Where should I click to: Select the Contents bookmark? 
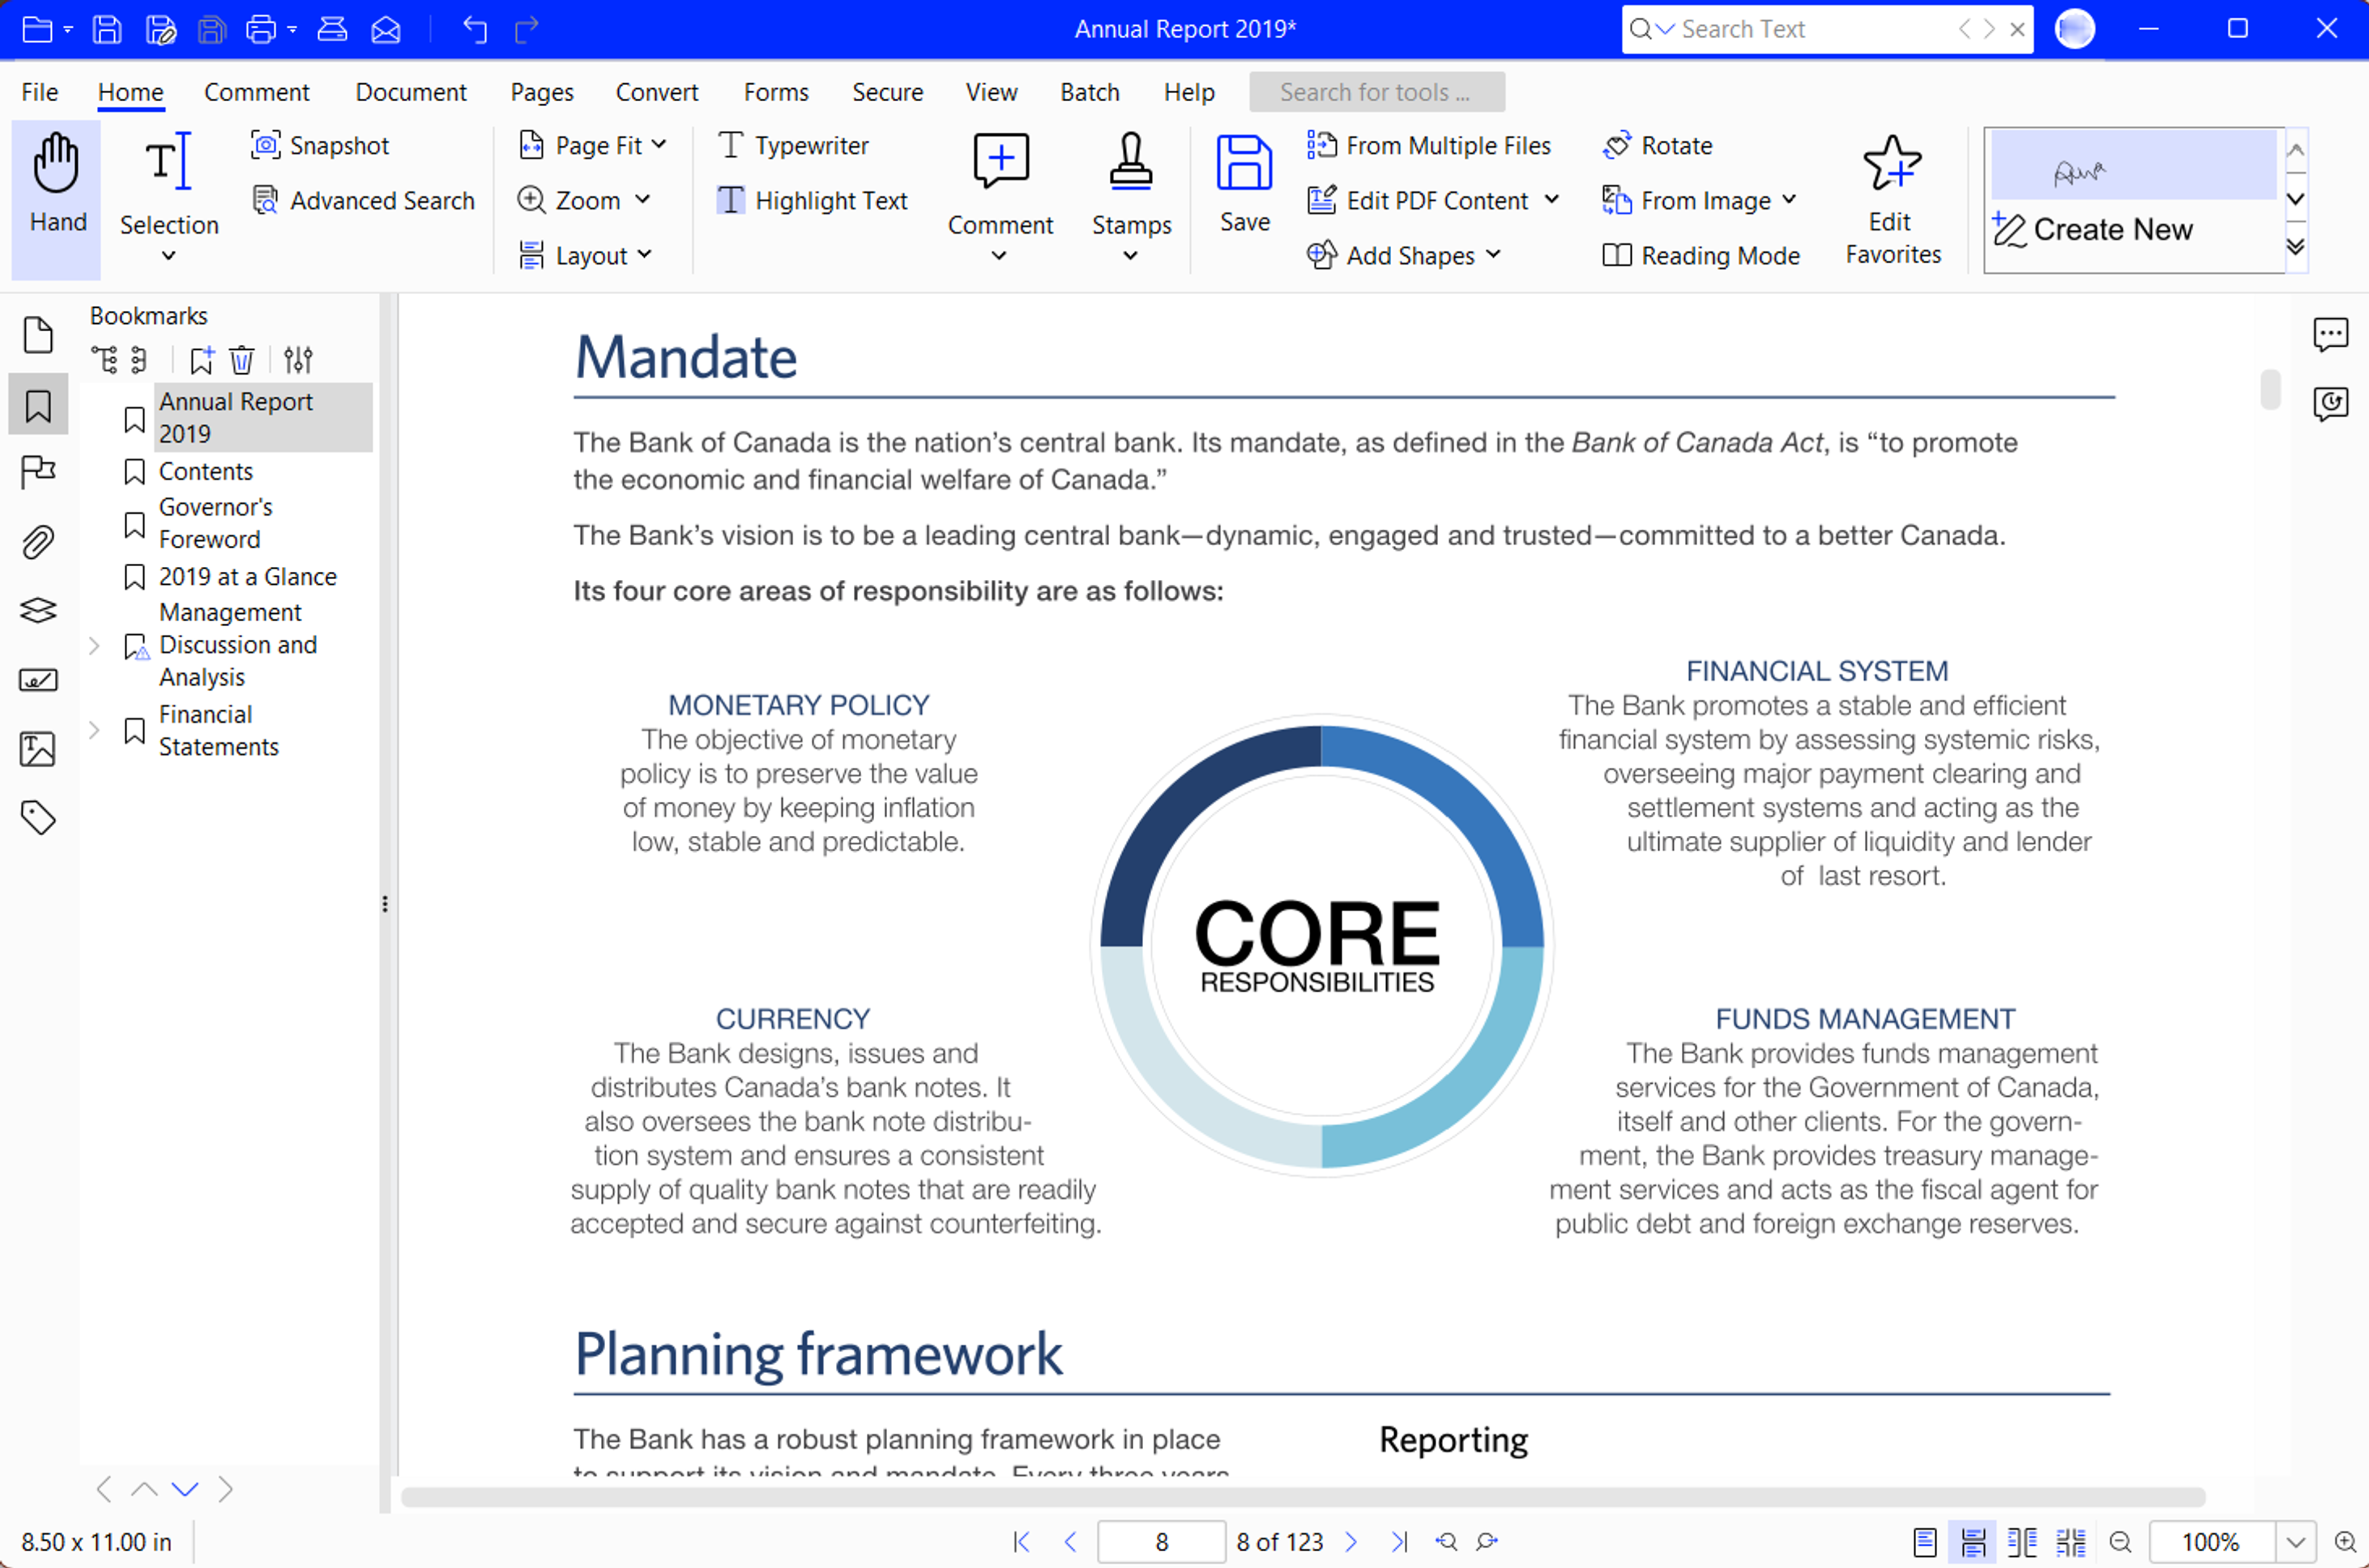pos(206,471)
